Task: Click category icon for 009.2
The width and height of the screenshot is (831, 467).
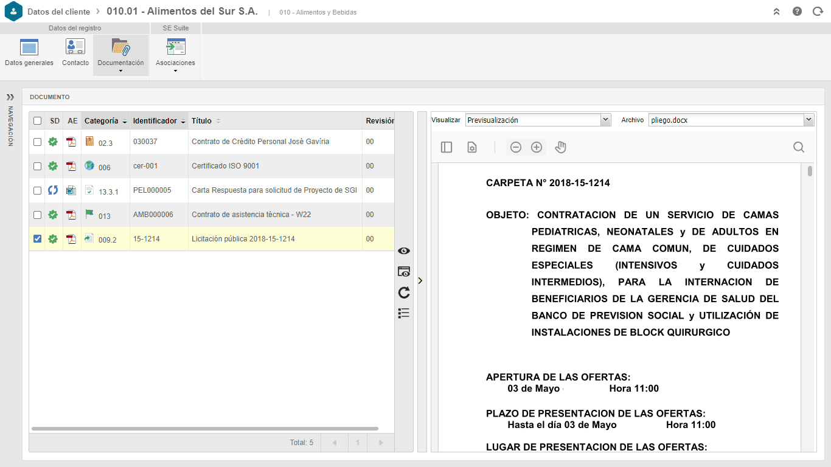Action: pos(90,238)
